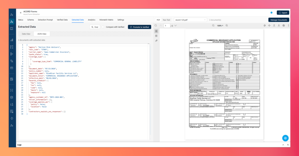Open the highlighted active sidebar icon
Image resolution: width=299 pixels, height=156 pixels.
pyautogui.click(x=12, y=21)
